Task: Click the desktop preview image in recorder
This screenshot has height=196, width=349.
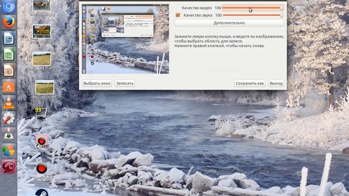Action: pos(125,39)
